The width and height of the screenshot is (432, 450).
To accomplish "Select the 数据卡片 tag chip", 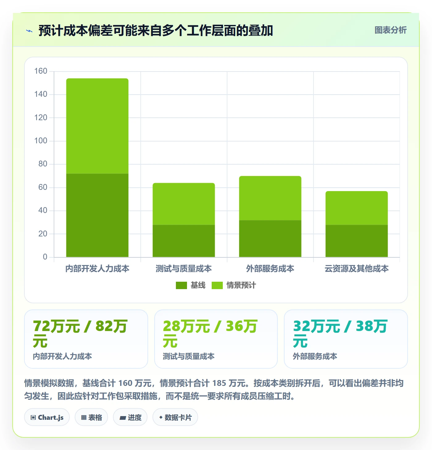I will [175, 417].
